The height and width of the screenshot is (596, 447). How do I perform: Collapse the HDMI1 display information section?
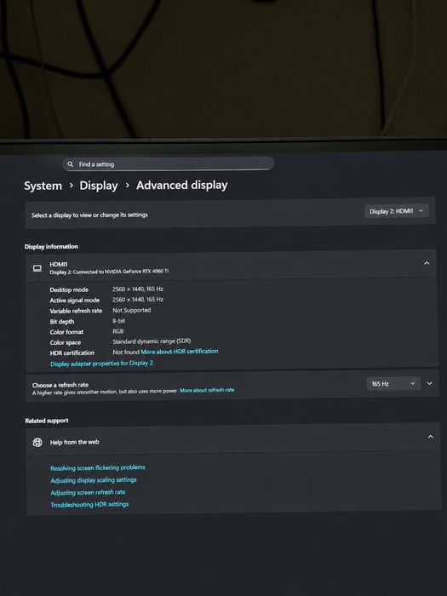[x=427, y=263]
